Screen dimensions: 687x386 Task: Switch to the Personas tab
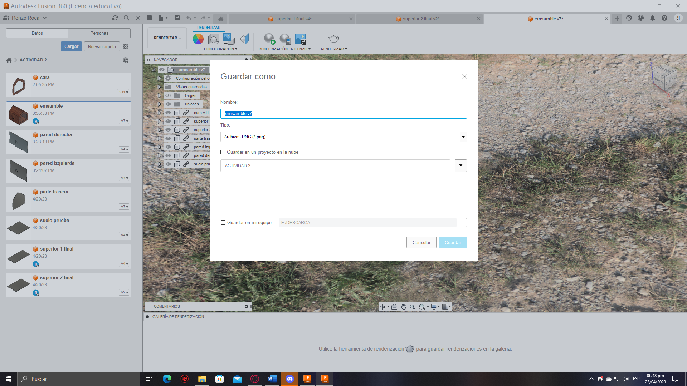click(x=99, y=33)
